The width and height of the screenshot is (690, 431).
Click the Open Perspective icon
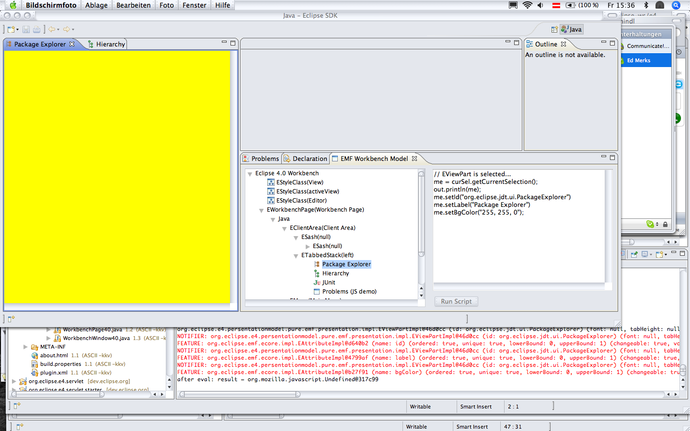(554, 29)
